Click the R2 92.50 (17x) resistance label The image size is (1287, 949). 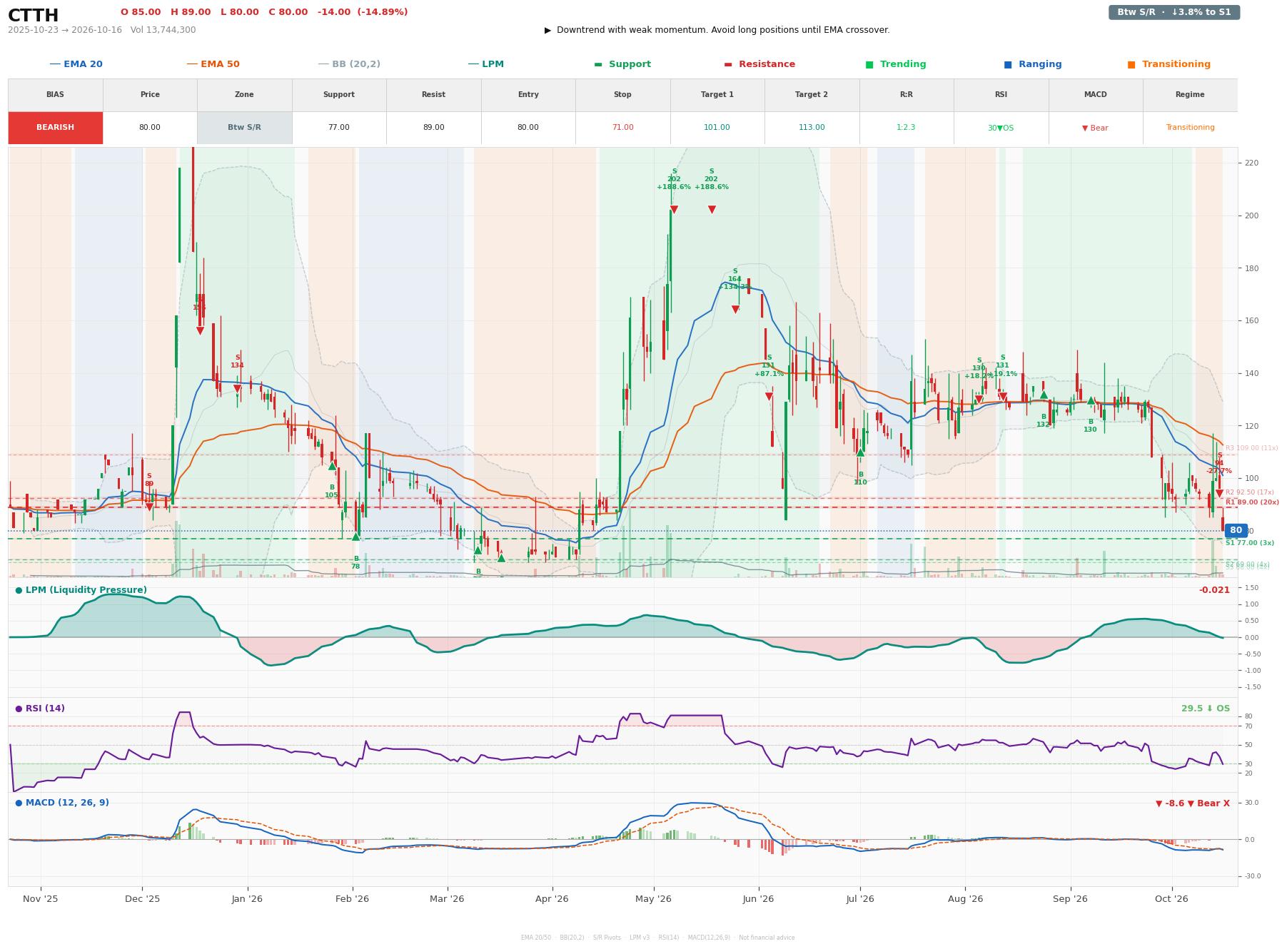[1250, 492]
